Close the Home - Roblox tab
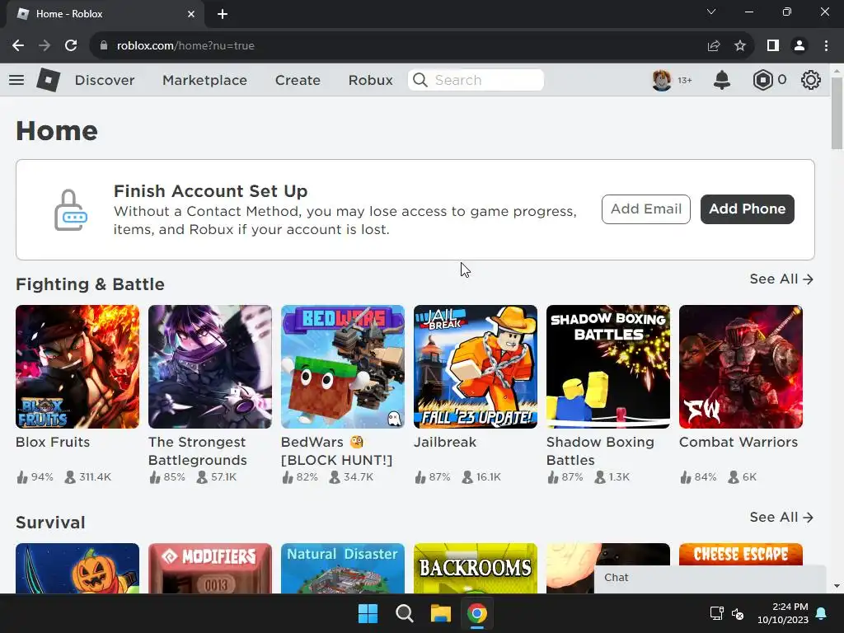The width and height of the screenshot is (844, 633). [191, 14]
